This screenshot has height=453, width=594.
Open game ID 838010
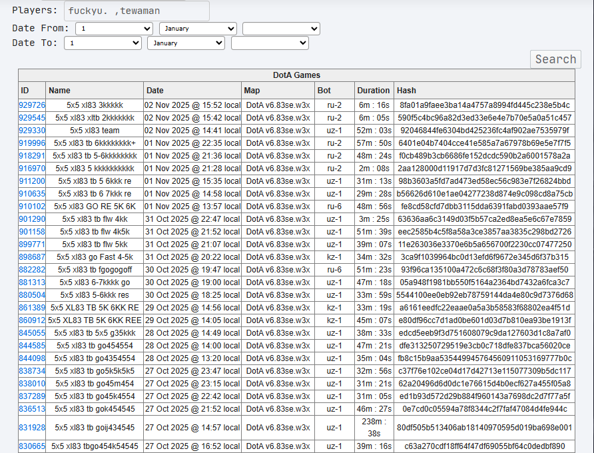[x=32, y=384]
